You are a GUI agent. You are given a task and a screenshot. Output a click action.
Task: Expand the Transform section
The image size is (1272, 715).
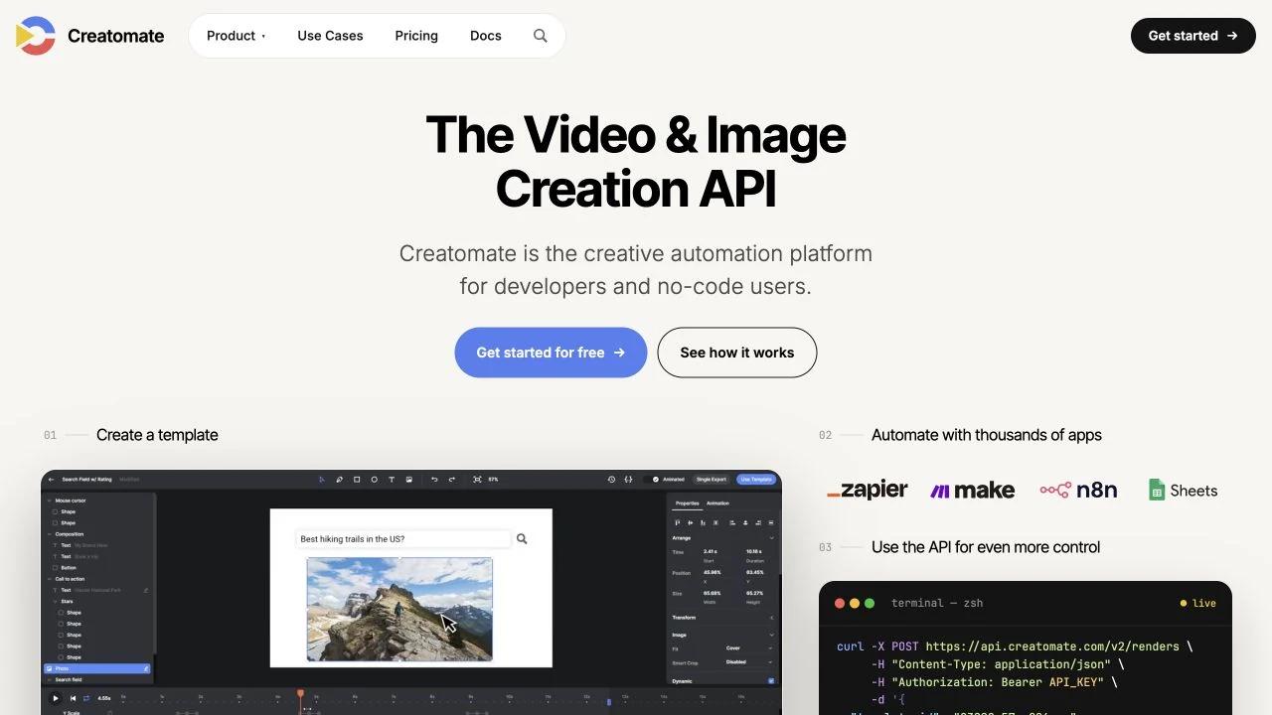771,618
